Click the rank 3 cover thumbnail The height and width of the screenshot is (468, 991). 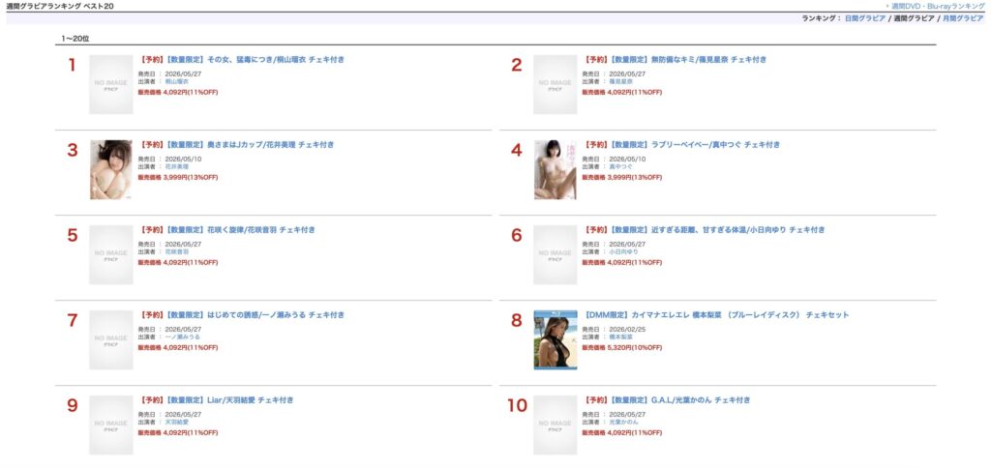pos(110,170)
